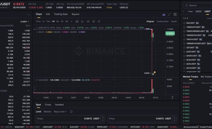212x129 pixels.
Task: Open technical indicators icon in chart toolbar
Action: (x=82, y=21)
